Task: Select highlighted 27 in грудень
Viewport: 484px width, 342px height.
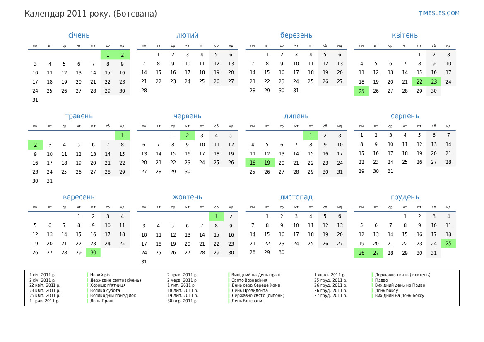Action: [376, 253]
